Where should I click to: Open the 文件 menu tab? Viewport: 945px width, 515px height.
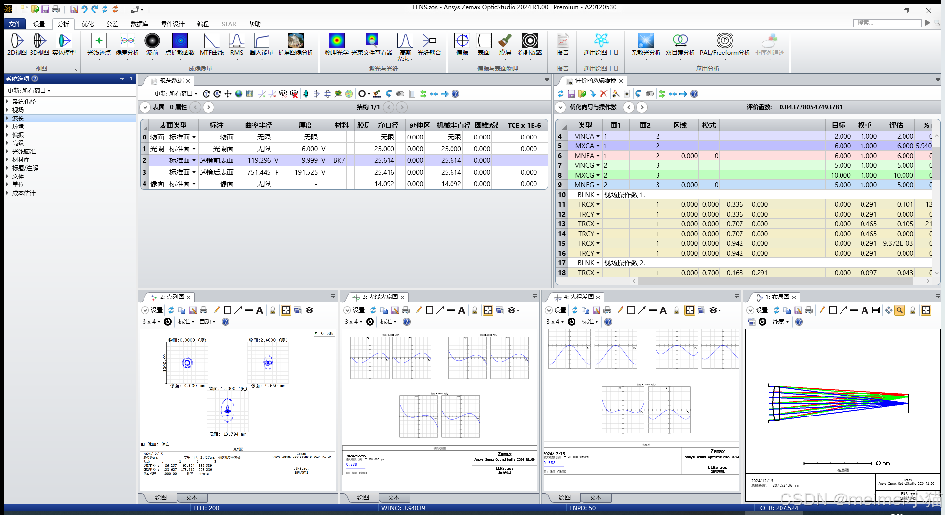click(x=15, y=24)
